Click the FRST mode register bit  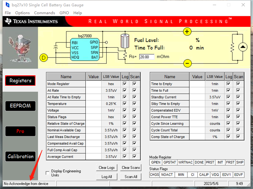point(230,162)
